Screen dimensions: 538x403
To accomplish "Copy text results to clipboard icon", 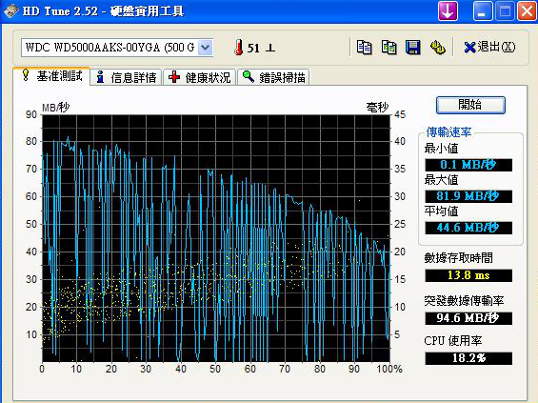I will click(364, 47).
